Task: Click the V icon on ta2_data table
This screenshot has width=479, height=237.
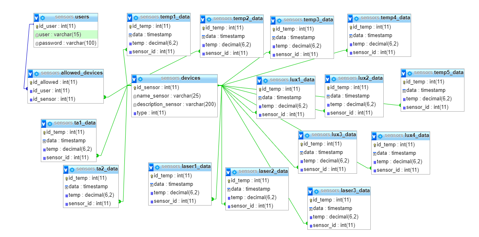Action: click(x=66, y=169)
